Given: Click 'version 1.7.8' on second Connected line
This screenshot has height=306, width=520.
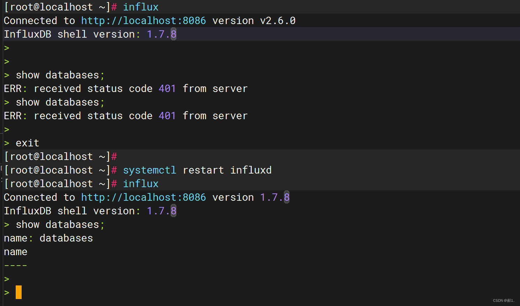Looking at the screenshot, I should [x=251, y=197].
